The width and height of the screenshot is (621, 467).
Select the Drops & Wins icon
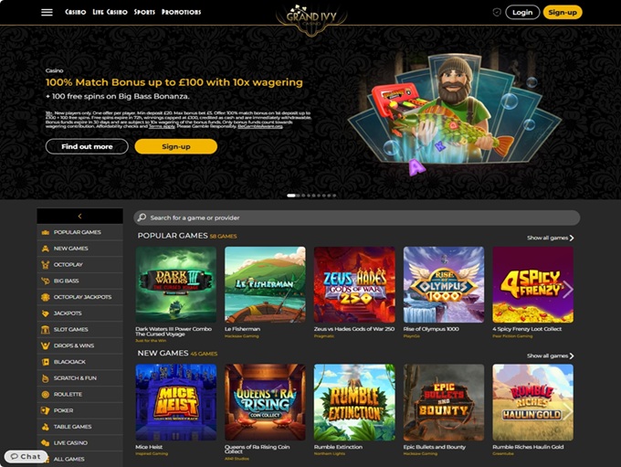(x=45, y=345)
